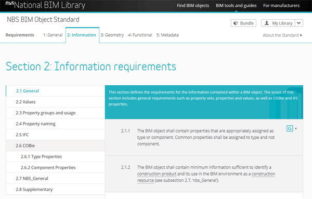Open 2.6.2 Component Properties
The width and height of the screenshot is (312, 199).
pyautogui.click(x=55, y=167)
